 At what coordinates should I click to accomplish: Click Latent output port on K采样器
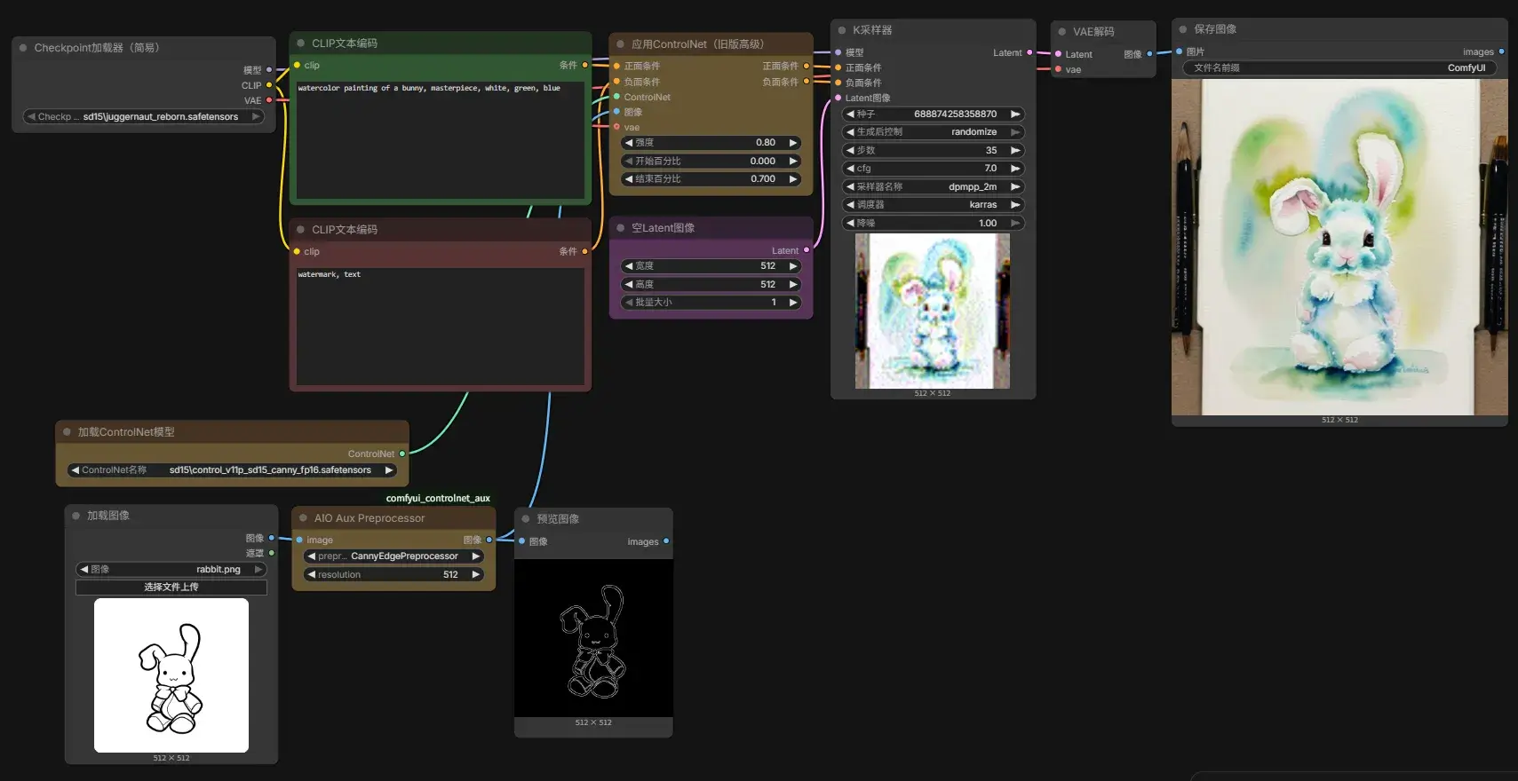(x=1029, y=53)
